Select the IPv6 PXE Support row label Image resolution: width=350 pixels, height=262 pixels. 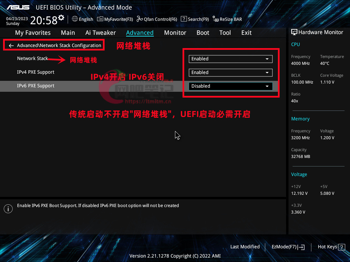click(x=36, y=86)
